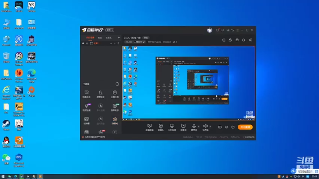Open the room manager helper tool
The width and height of the screenshot is (319, 179).
click(100, 94)
